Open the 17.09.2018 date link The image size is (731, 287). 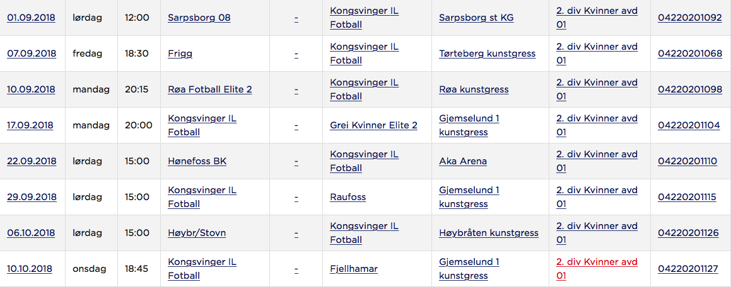click(x=30, y=125)
